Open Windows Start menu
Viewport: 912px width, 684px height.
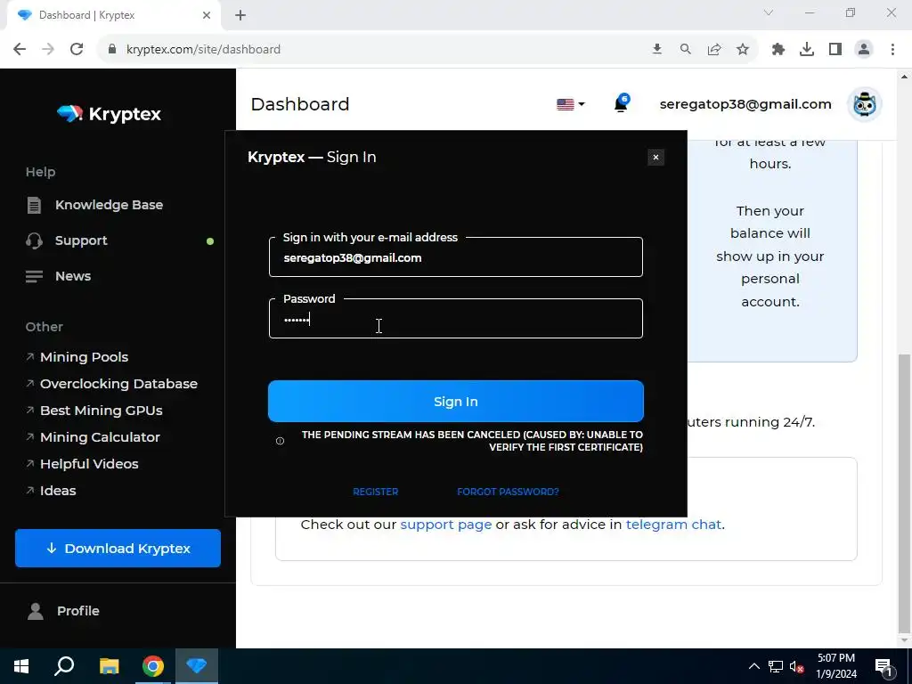point(21,666)
